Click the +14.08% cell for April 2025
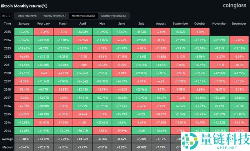The height and width of the screenshot is (151, 250). click(x=82, y=32)
